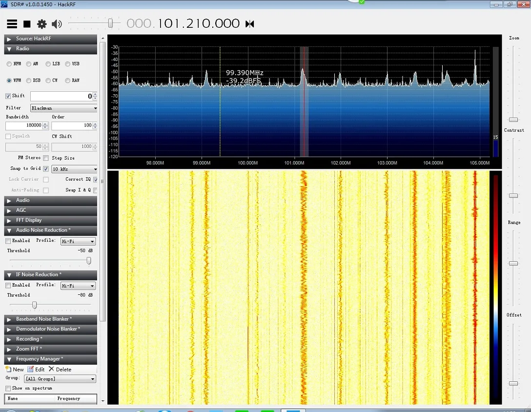Image resolution: width=531 pixels, height=412 pixels.
Task: Select the USB radio mode
Action: coord(68,63)
